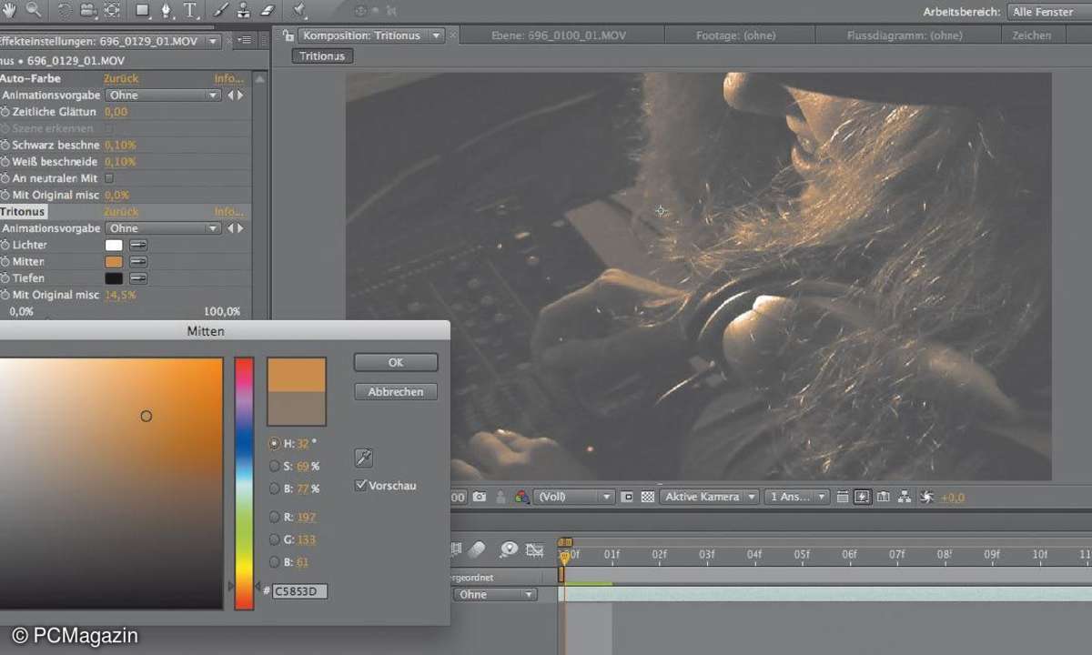This screenshot has width=1092, height=655.
Task: Click the vertical hue spectrum slider
Action: coord(244,483)
